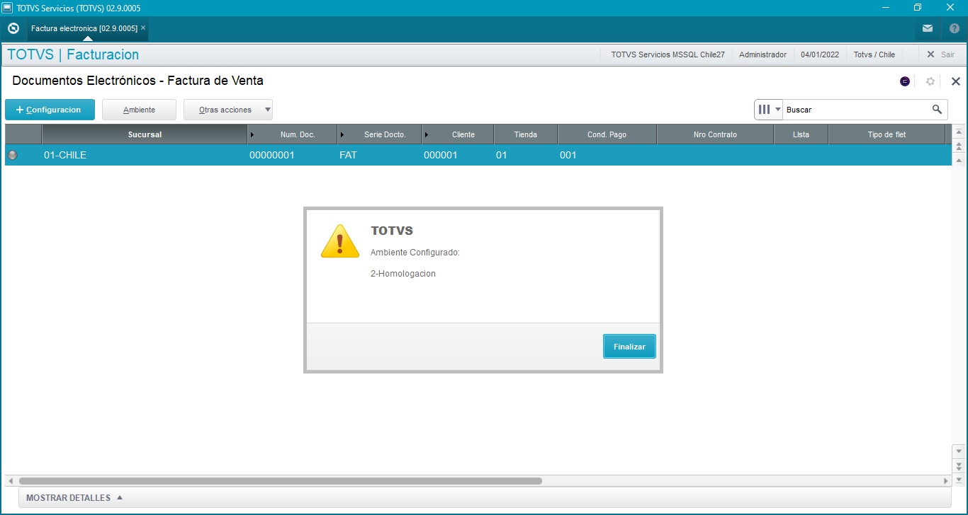The width and height of the screenshot is (968, 515).
Task: Click the Num. Doc. column header
Action: (292, 134)
